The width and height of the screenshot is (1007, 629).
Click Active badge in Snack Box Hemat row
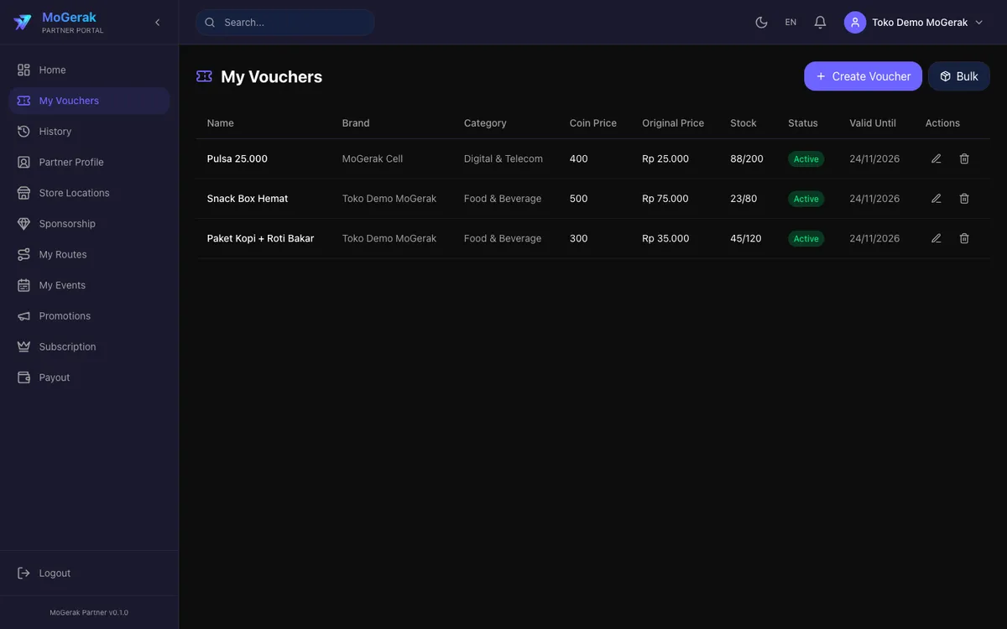[x=806, y=199]
